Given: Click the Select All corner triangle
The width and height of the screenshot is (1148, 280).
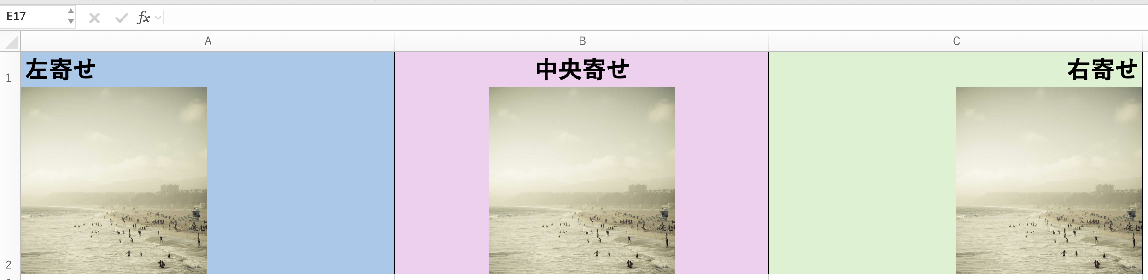Looking at the screenshot, I should coord(11,42).
